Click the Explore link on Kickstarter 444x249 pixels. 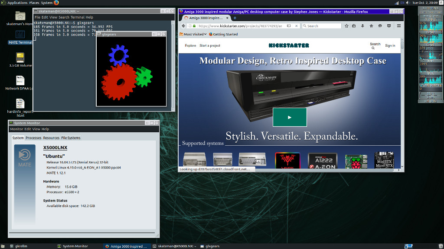190,45
